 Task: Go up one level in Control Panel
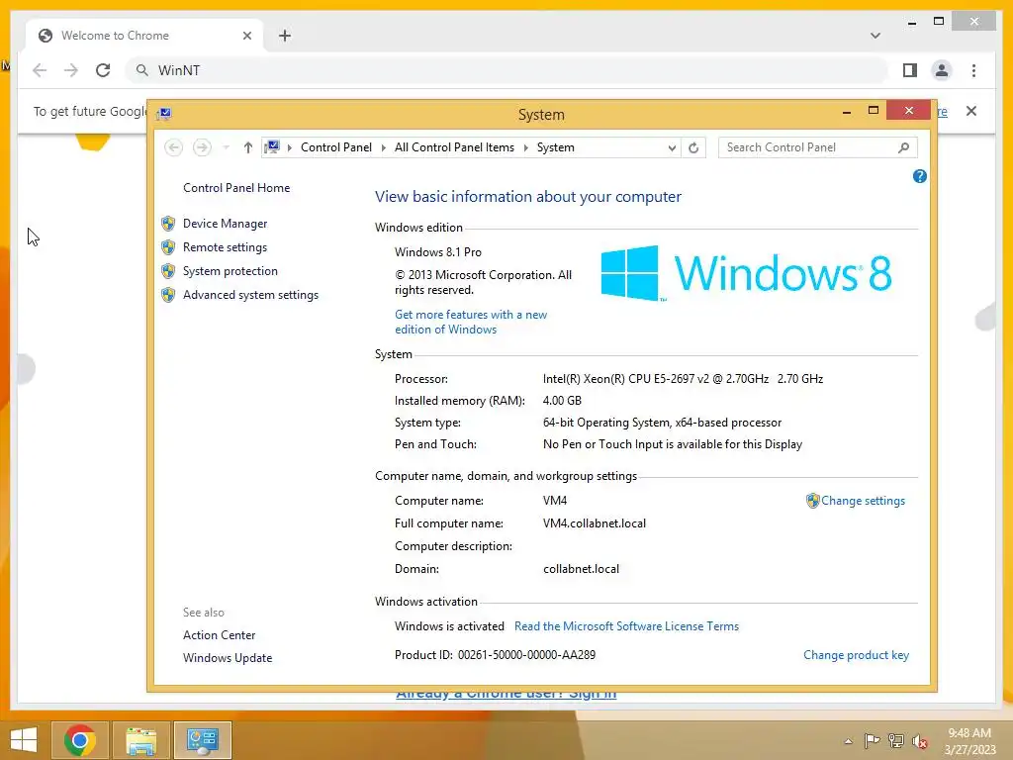247,148
